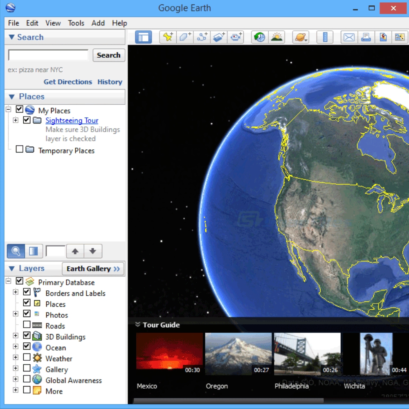Open the search History link
The height and width of the screenshot is (409, 409).
click(x=110, y=82)
